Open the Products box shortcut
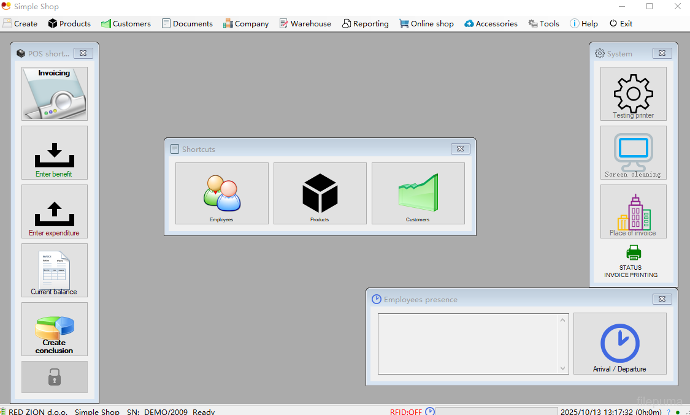The image size is (690, 415). click(x=320, y=193)
